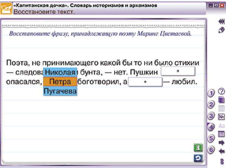Switch to exercise number 3
The width and height of the screenshot is (226, 168).
(211, 116)
